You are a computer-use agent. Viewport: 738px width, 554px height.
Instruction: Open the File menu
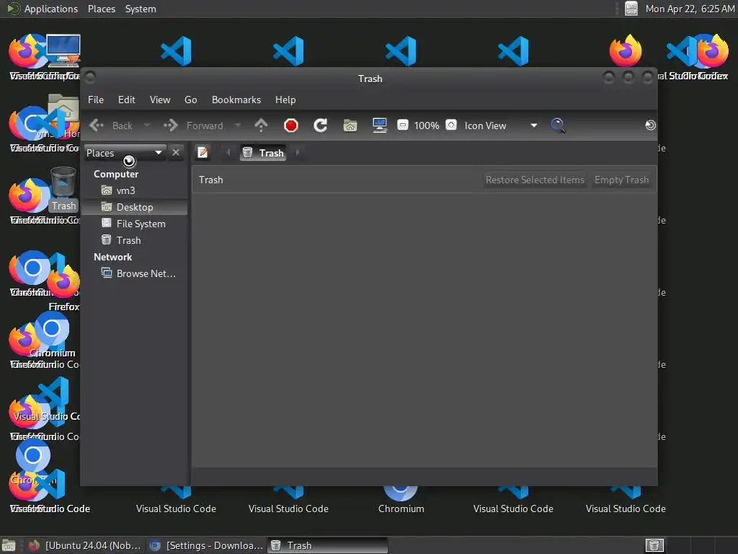(x=96, y=100)
